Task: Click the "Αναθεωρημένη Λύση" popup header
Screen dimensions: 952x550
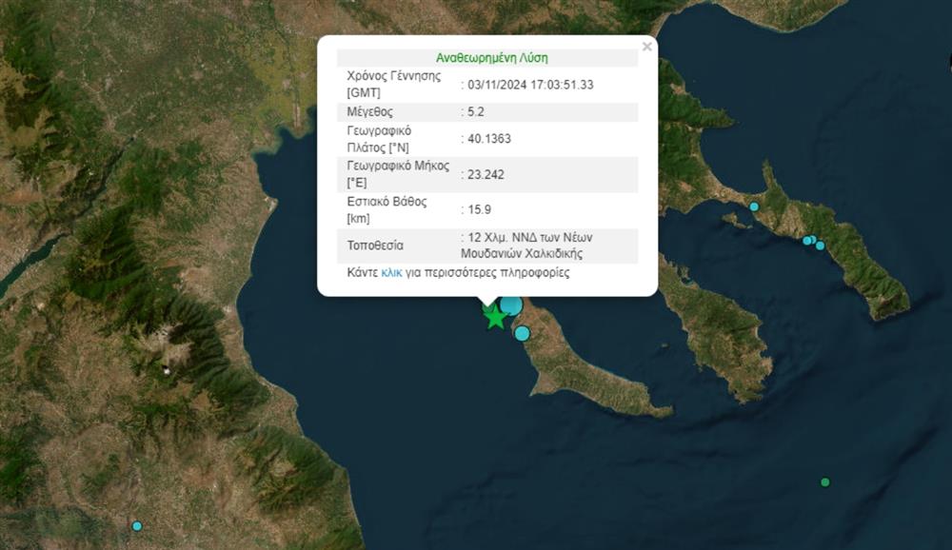Action: click(491, 58)
